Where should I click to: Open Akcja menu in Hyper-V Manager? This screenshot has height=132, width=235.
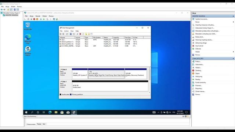point(7,7)
